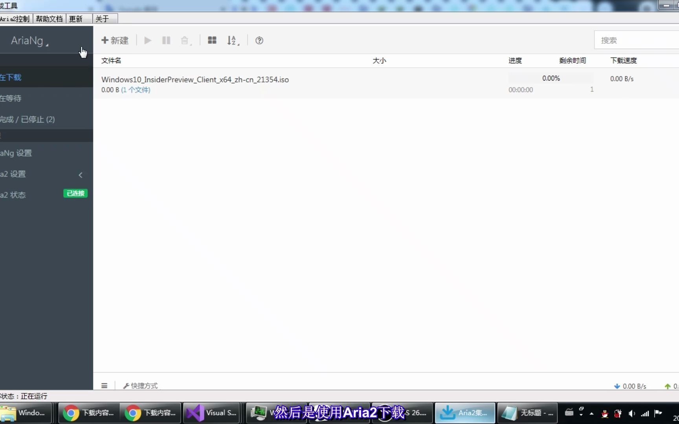Screen dimensions: 679x424
Task: Click the keyboard input tray icon
Action: click(x=569, y=413)
